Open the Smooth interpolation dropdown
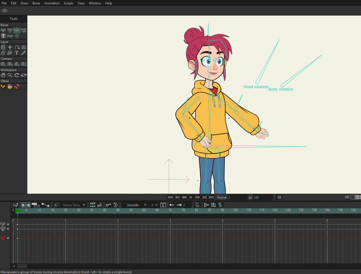The width and height of the screenshot is (361, 274). click(135, 205)
